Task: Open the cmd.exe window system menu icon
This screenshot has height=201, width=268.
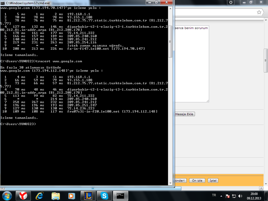Action: tap(3, 3)
